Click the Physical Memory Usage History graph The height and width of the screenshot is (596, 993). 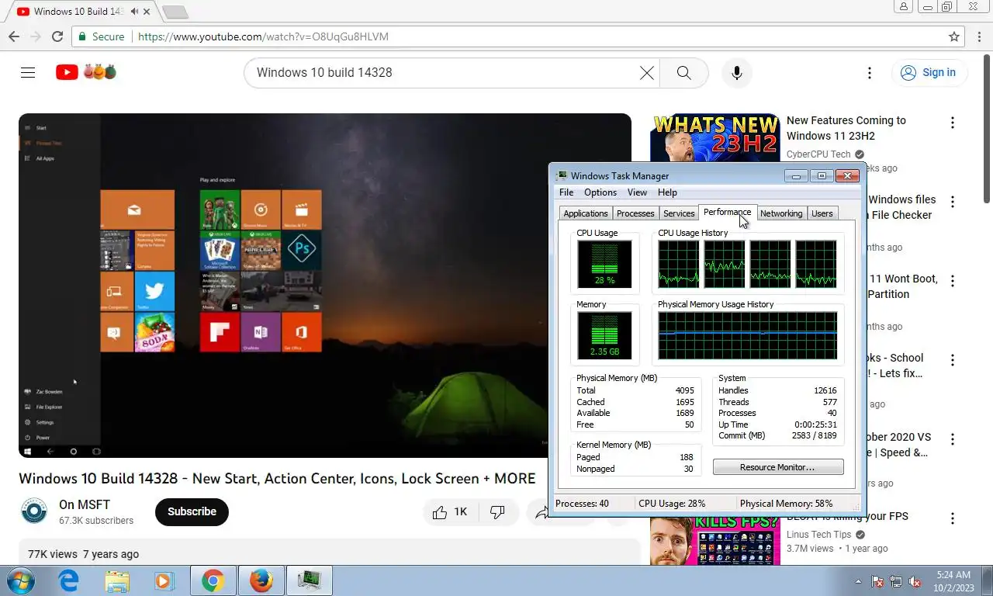click(x=748, y=335)
